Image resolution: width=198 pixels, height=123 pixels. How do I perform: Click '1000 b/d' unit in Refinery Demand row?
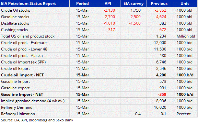coord(184,107)
